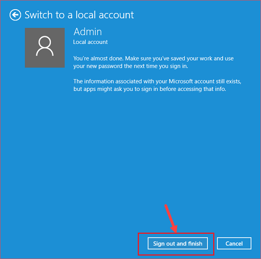Click the gray user avatar picture

click(45, 48)
